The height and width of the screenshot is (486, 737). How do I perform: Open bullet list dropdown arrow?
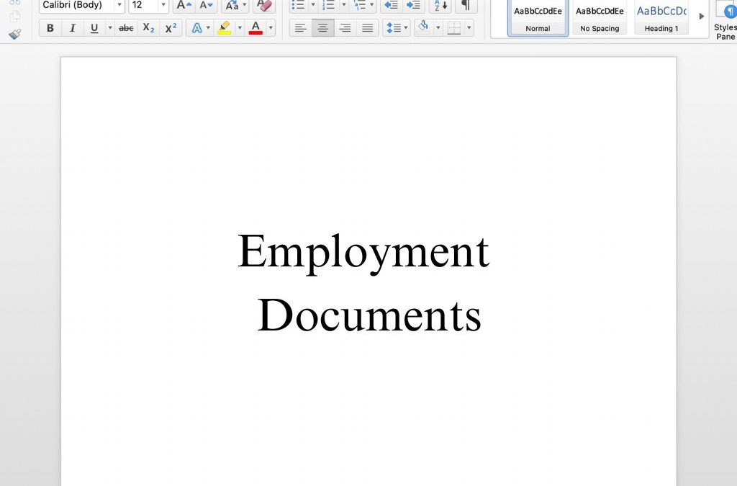coord(313,5)
